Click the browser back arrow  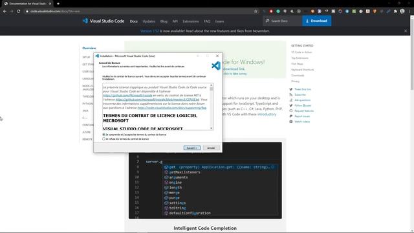[x=5, y=12]
